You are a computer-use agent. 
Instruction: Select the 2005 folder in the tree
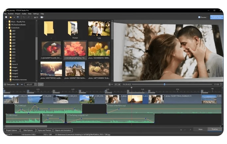[14, 40]
